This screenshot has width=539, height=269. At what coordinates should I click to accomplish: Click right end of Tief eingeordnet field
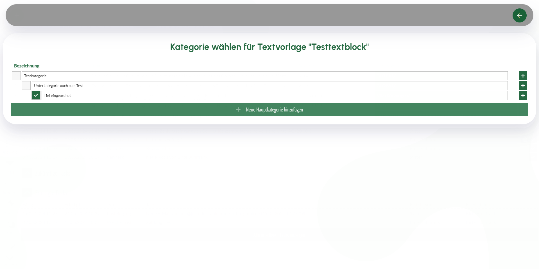[500, 95]
